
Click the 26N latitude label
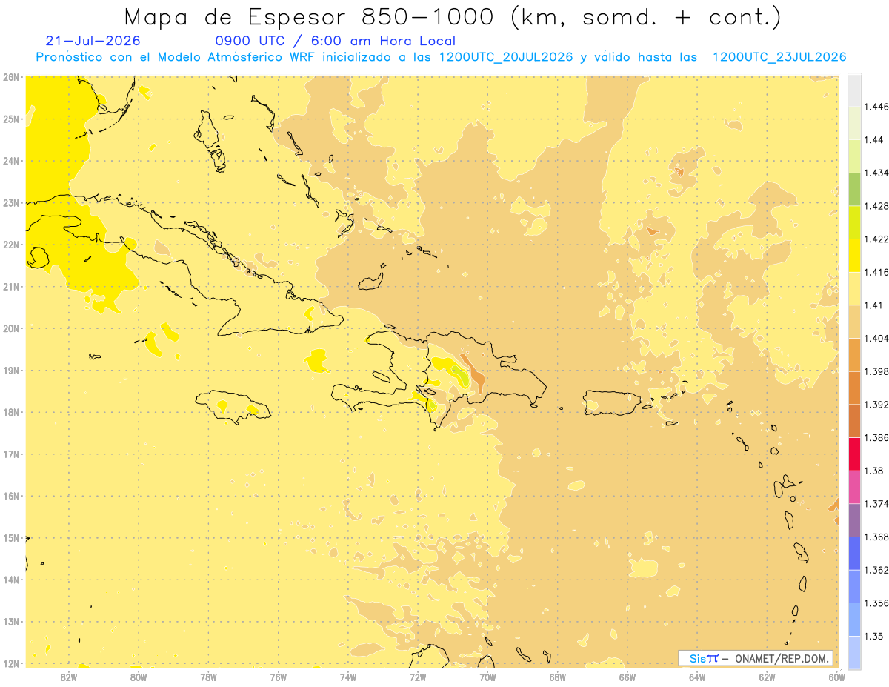[x=11, y=76]
